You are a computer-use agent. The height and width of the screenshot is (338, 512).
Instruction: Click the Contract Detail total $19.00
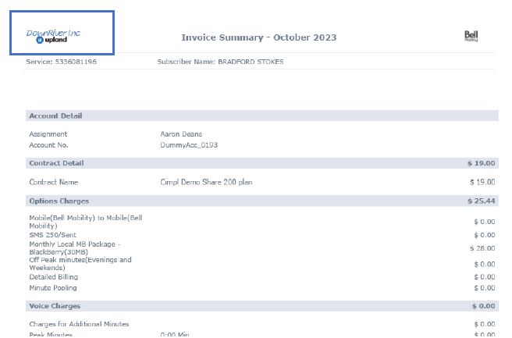[481, 163]
